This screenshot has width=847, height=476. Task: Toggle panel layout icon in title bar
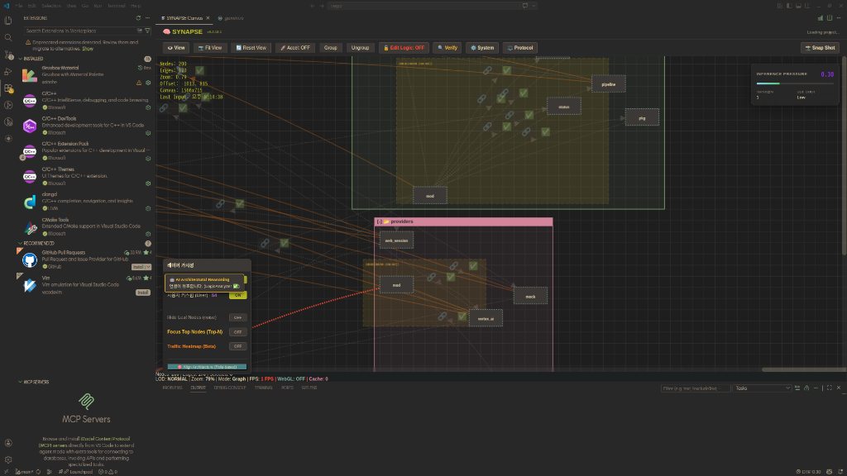(798, 6)
